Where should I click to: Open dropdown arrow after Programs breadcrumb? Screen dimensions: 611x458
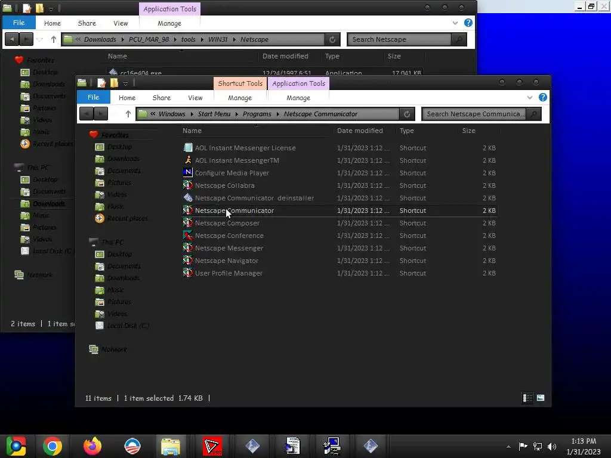pos(277,114)
